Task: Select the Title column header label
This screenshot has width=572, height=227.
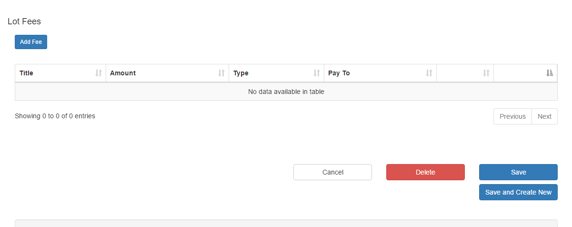Action: pyautogui.click(x=27, y=73)
